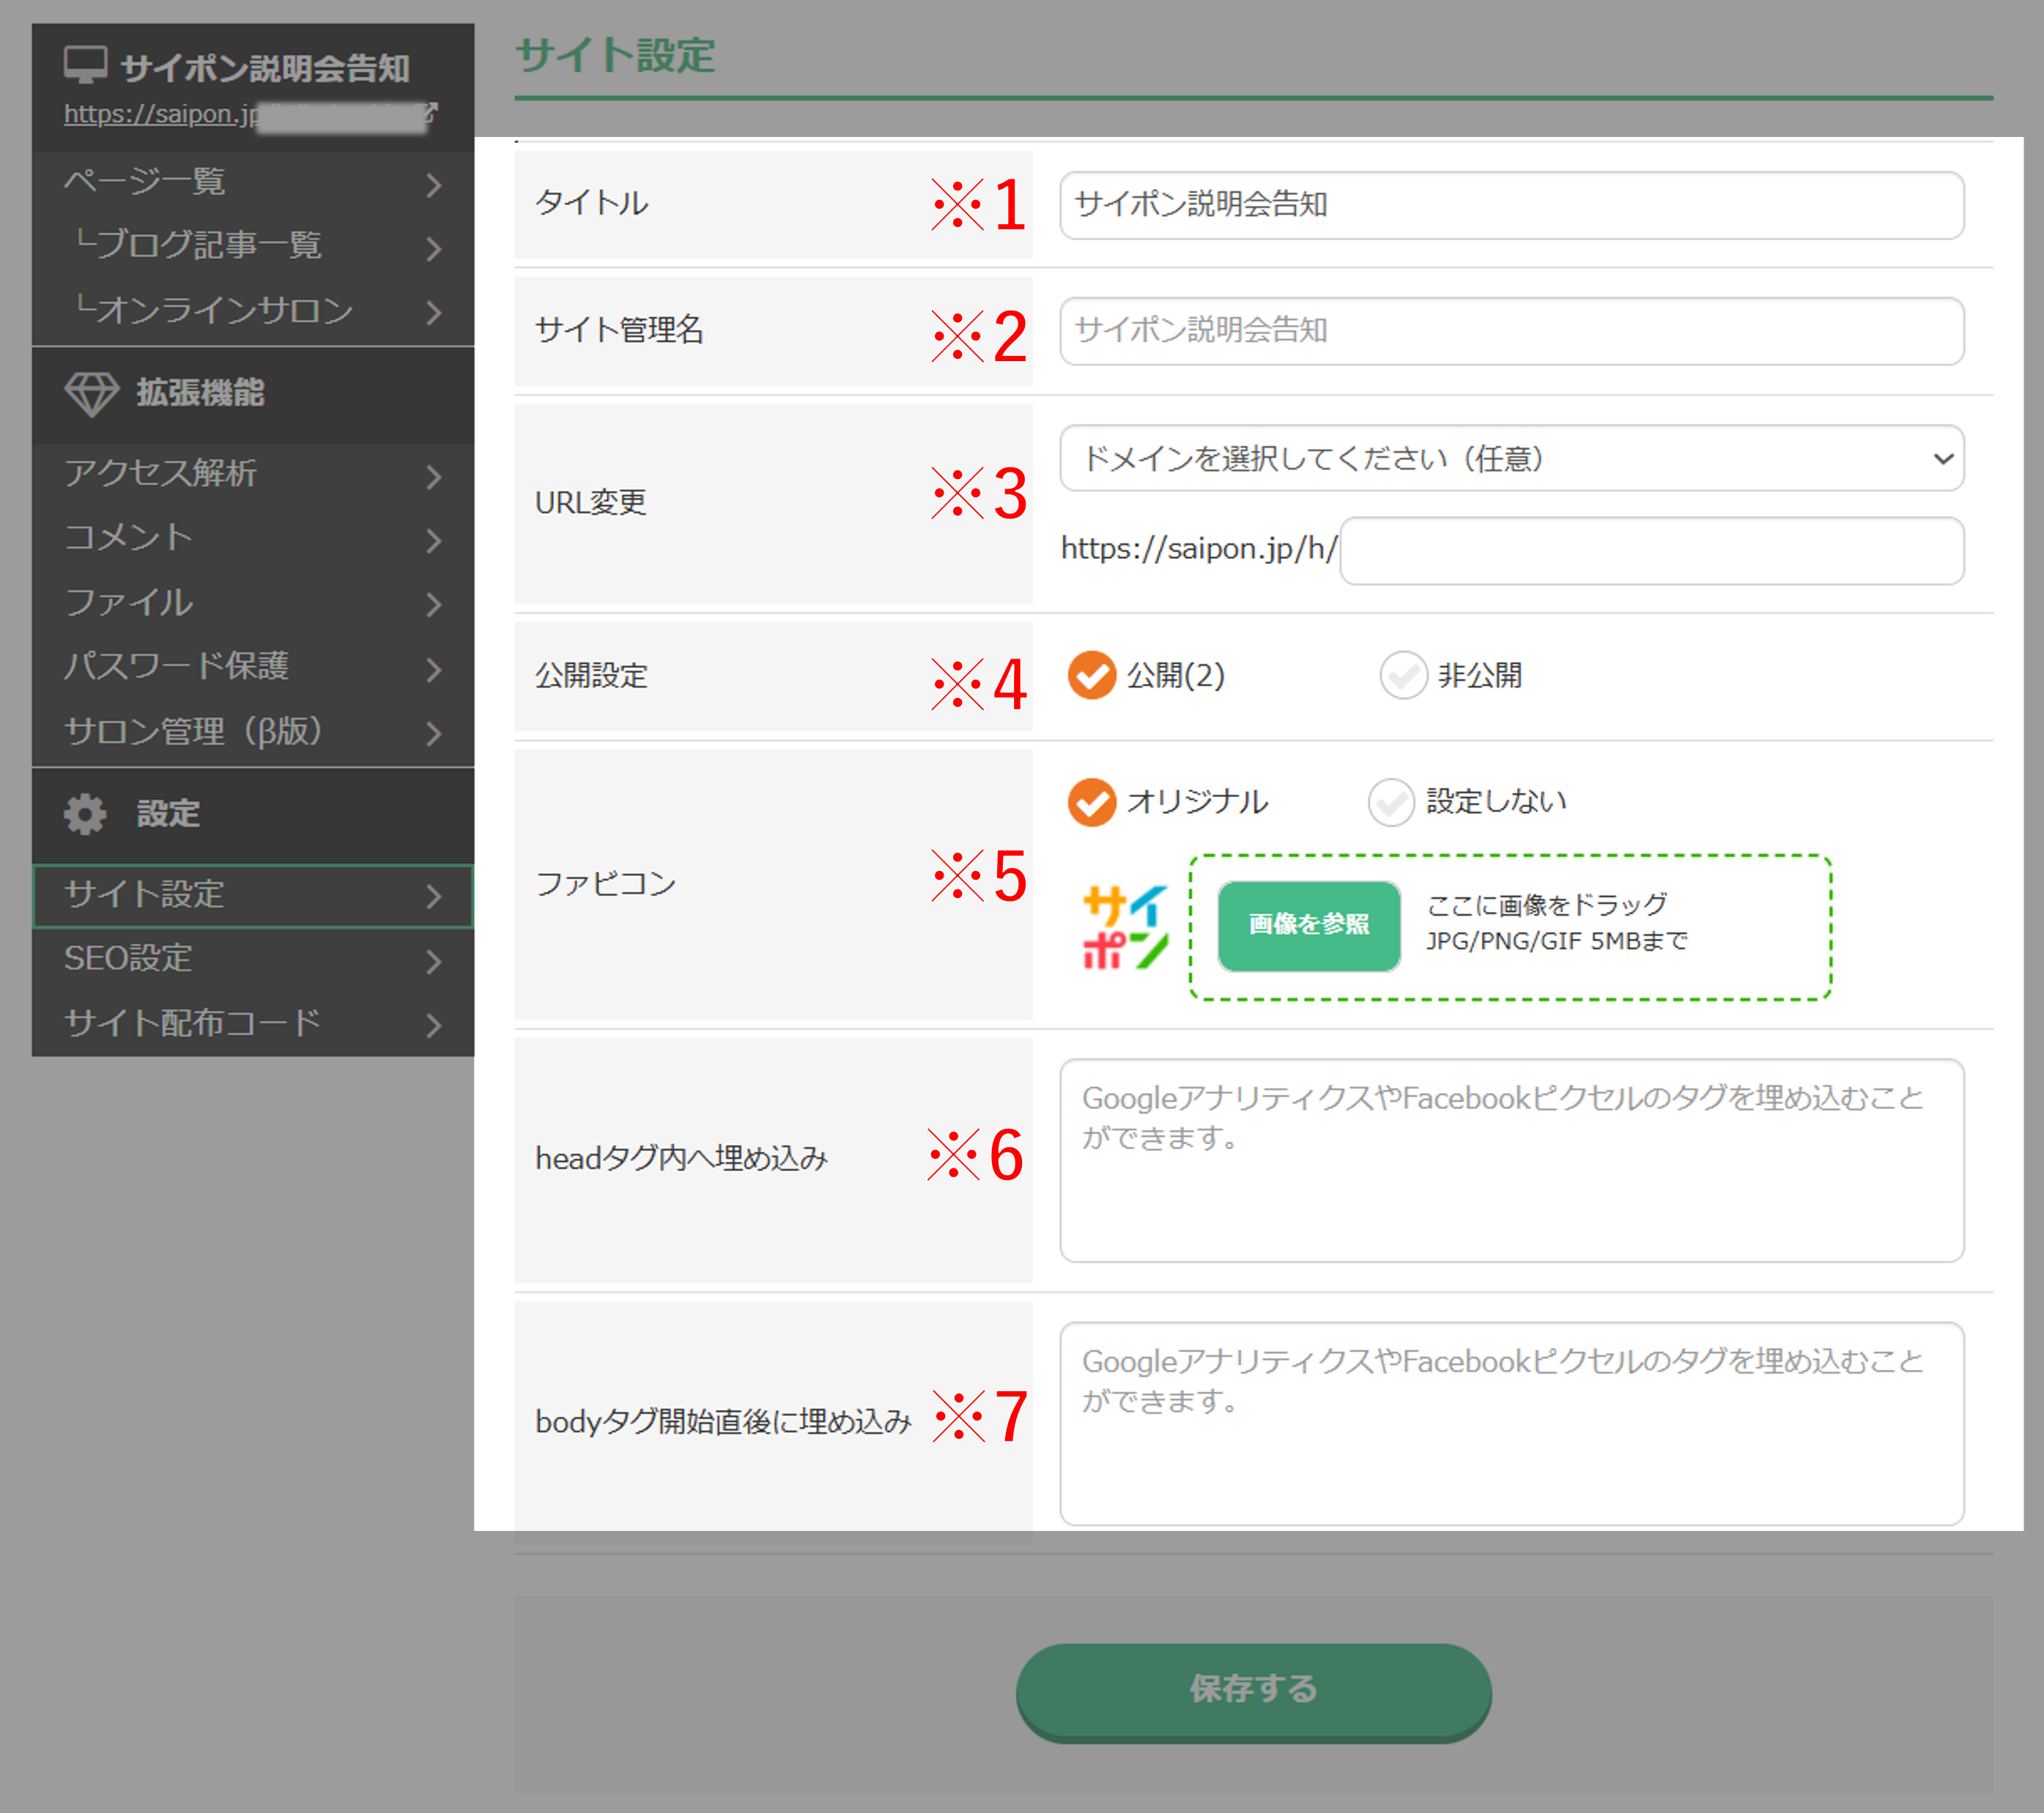Image resolution: width=2044 pixels, height=1813 pixels.
Task: Click the サイポン favicon preview image
Action: point(1126,927)
